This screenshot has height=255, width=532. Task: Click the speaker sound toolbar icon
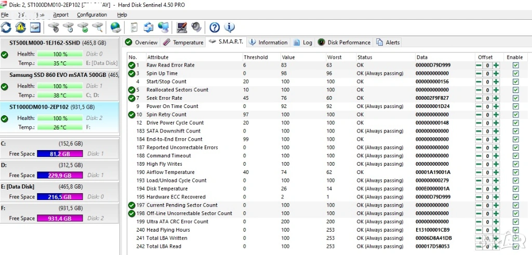(x=196, y=28)
